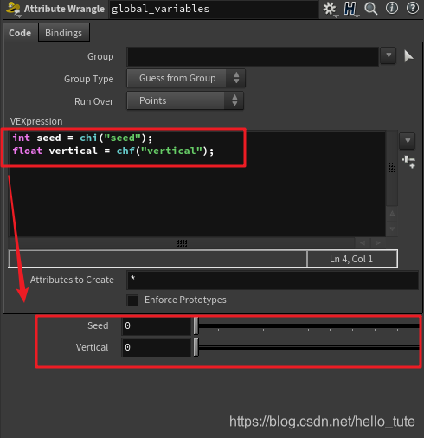This screenshot has width=424, height=438.
Task: Click the Group Type label
Action: point(88,79)
